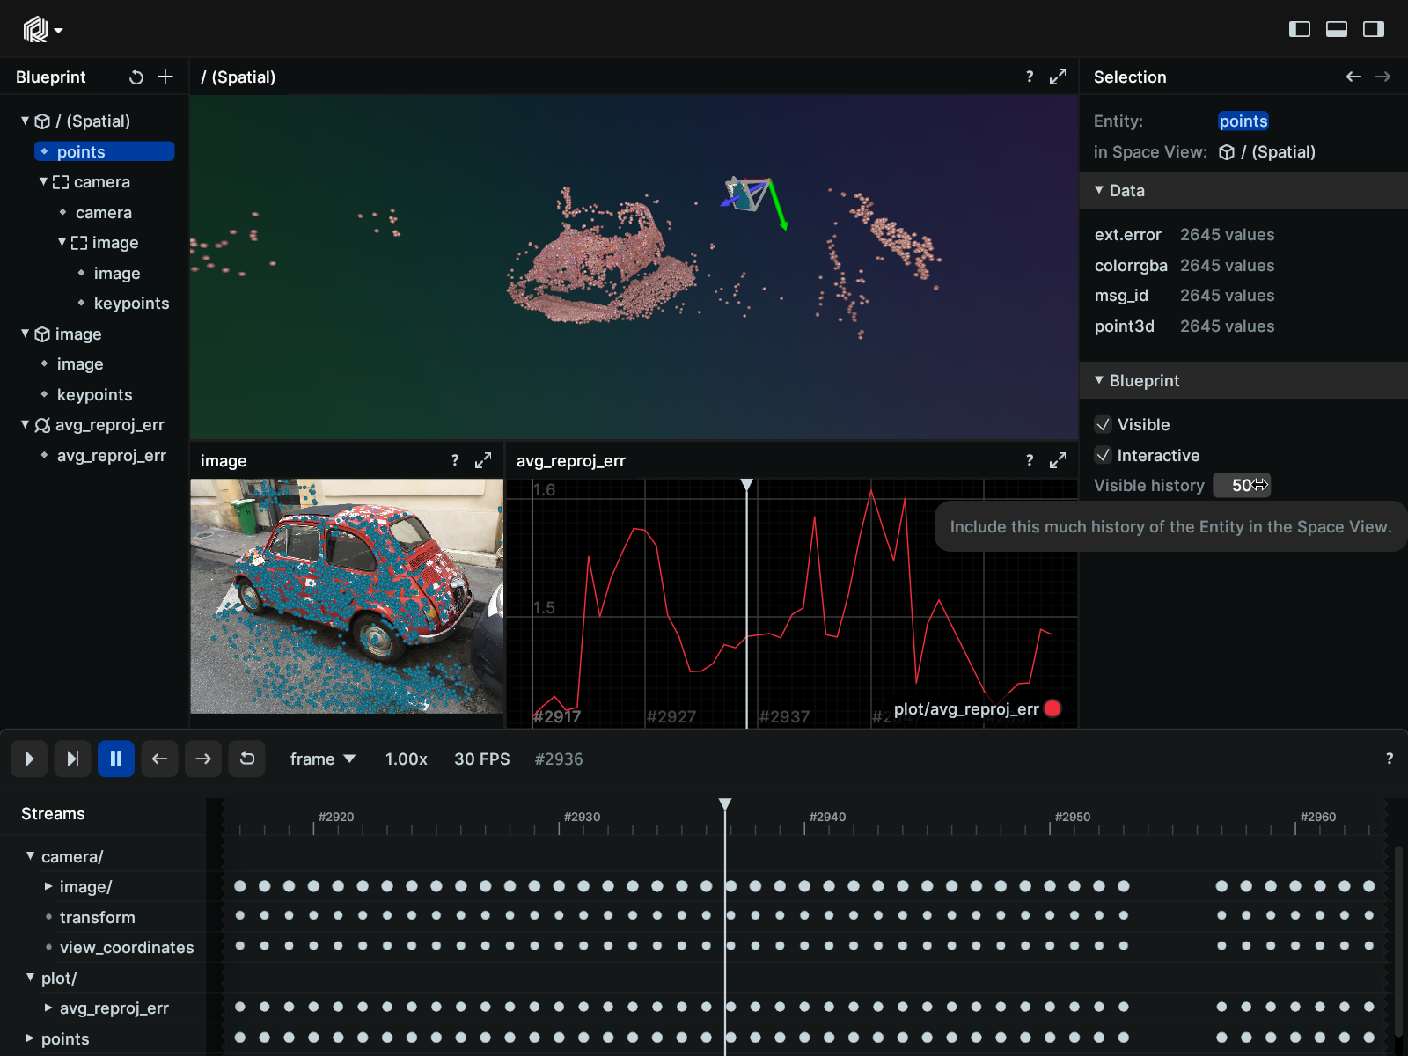1408x1056 pixels.
Task: Expand the points stream row
Action: click(31, 1038)
